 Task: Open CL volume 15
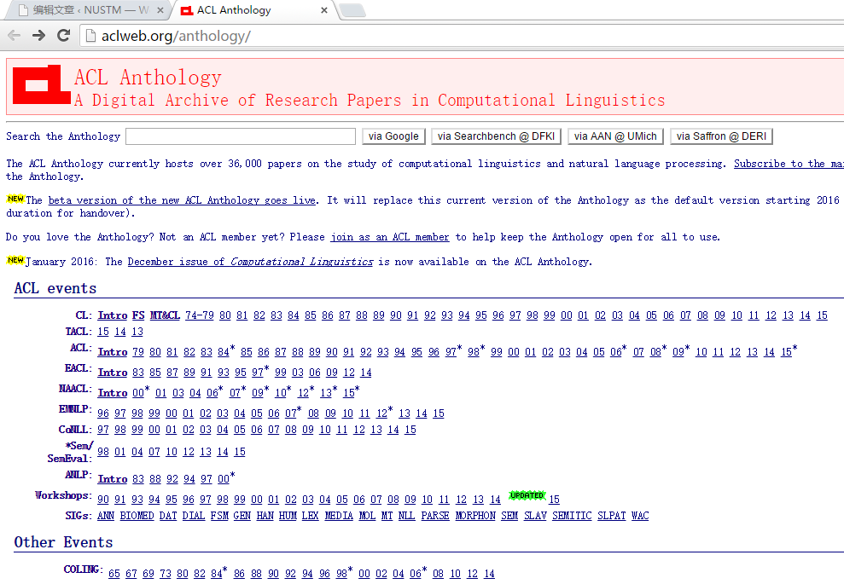click(822, 315)
